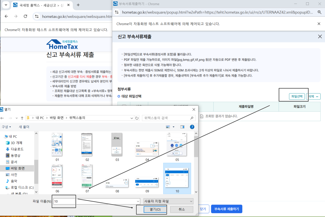Select file thumbnail 02
Viewport: 325px width, 217px height.
pyautogui.click(x=87, y=147)
